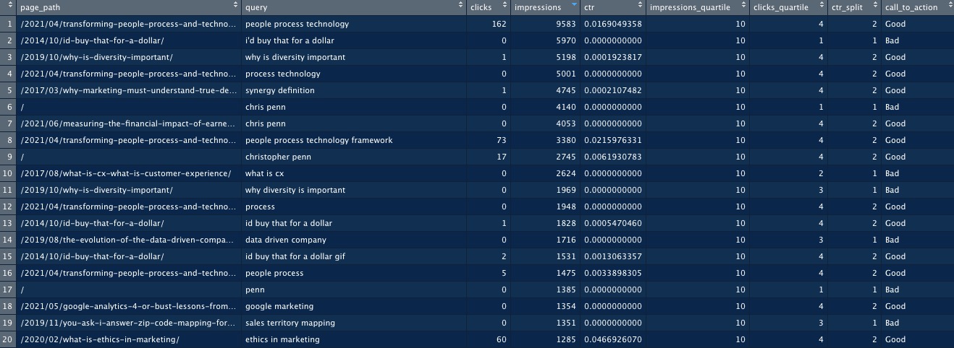Screen dimensions: 954x348
Task: Sort by impressions_quartile column header
Action: pyautogui.click(x=697, y=7)
